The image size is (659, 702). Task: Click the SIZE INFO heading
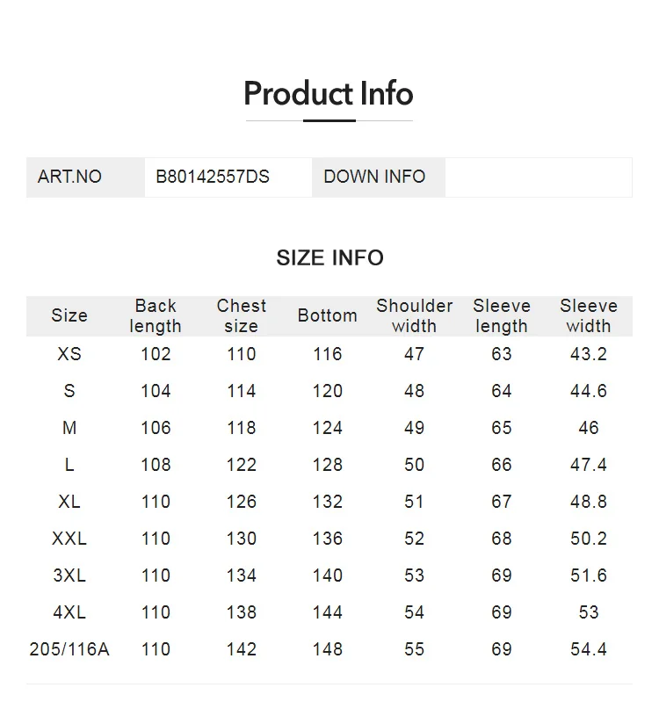(329, 257)
